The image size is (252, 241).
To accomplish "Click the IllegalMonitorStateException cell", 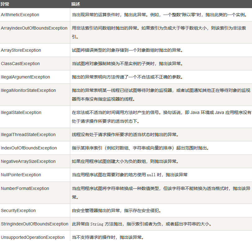I will pyautogui.click(x=29, y=90).
